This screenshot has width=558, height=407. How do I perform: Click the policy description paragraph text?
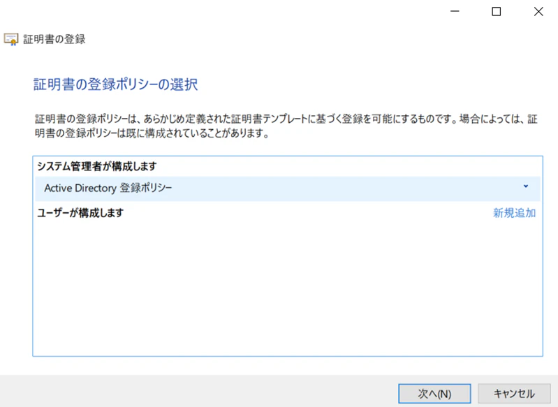[286, 126]
